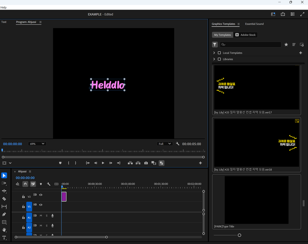Click the Adobe Stock button
The width and height of the screenshot is (308, 244).
pyautogui.click(x=246, y=35)
